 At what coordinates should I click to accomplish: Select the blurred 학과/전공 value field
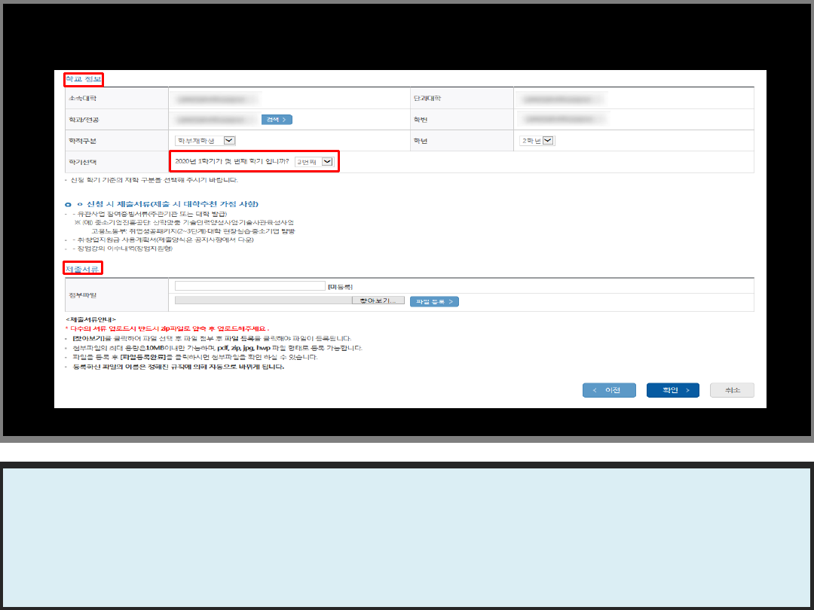tap(216, 120)
